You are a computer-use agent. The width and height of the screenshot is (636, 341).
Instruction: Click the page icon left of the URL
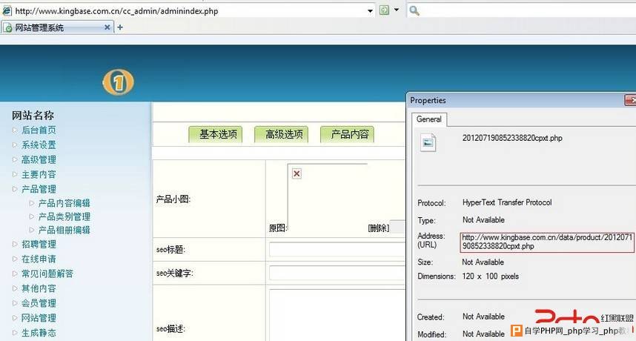click(x=7, y=11)
